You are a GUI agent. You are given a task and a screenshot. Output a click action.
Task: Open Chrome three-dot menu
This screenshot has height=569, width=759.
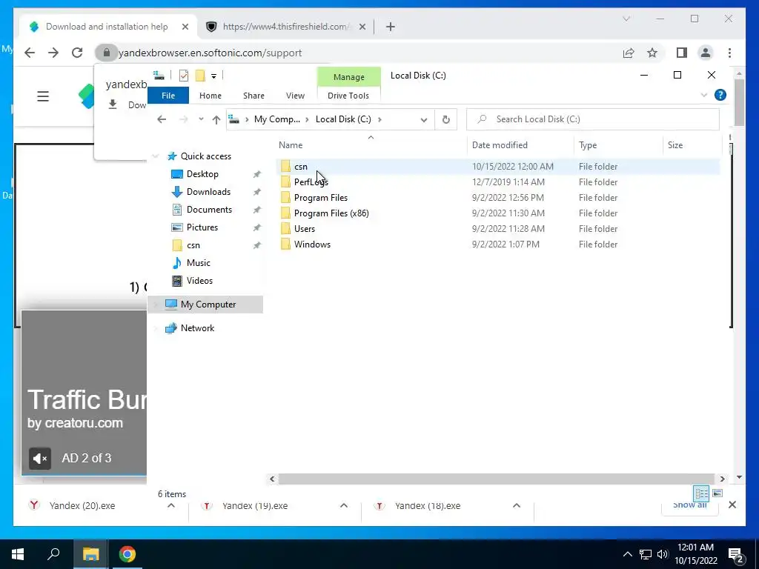point(729,53)
